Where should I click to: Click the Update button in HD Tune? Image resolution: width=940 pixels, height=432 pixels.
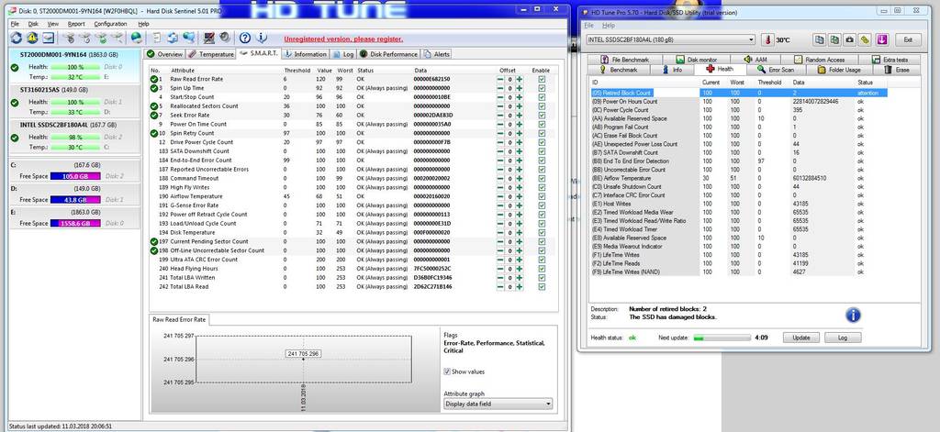(800, 338)
